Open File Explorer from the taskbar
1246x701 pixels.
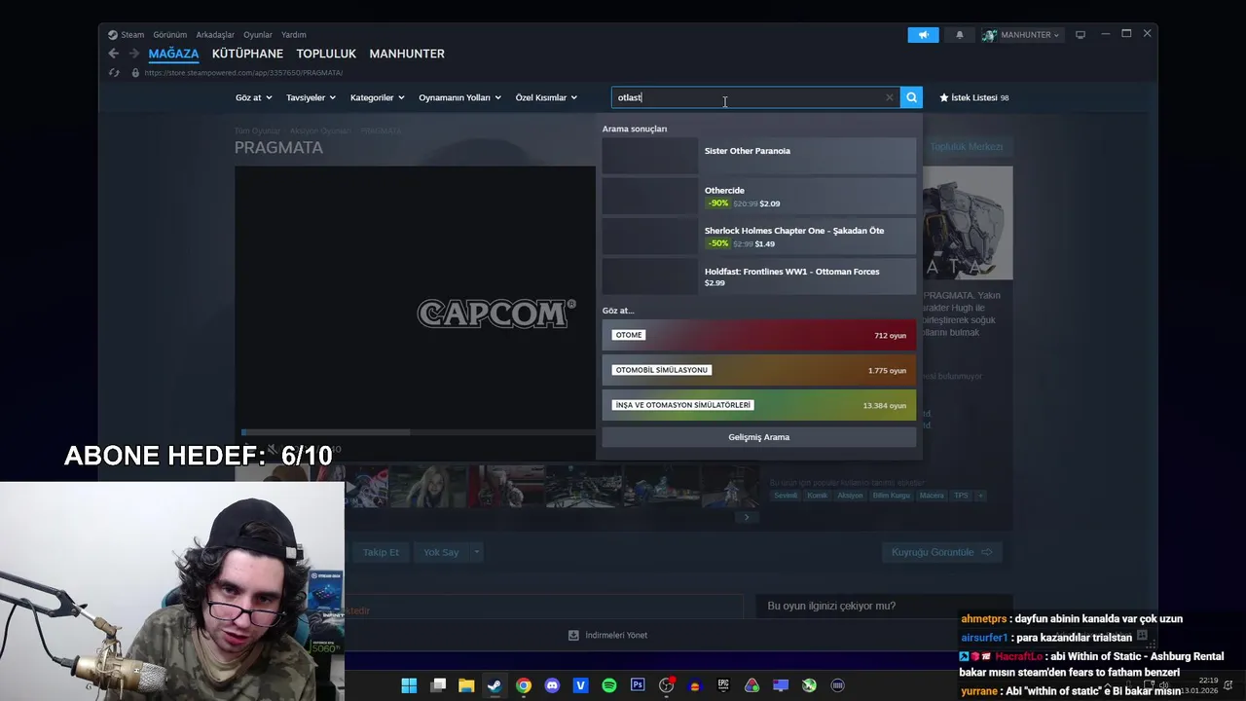click(466, 685)
